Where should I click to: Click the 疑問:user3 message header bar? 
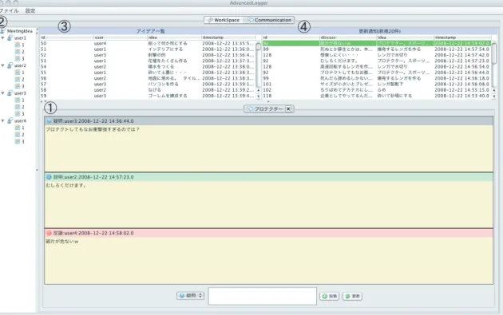[269, 121]
